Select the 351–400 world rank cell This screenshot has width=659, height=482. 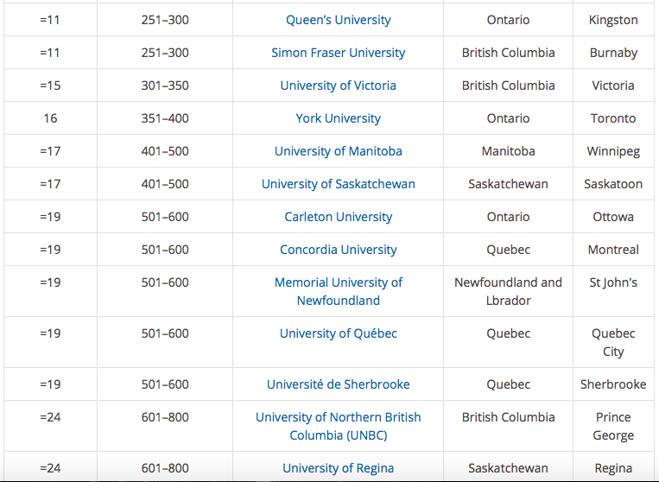click(x=165, y=118)
